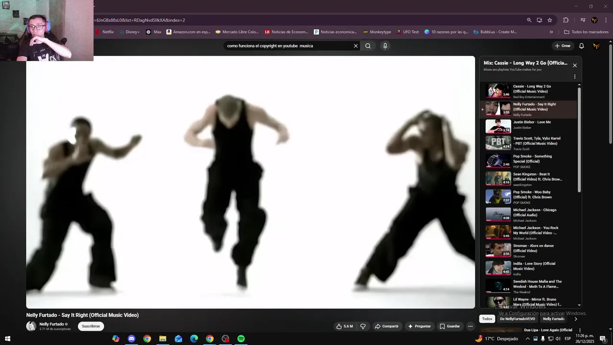This screenshot has width=613, height=345.
Task: Open Bubbl.us bookmark
Action: coord(495,32)
